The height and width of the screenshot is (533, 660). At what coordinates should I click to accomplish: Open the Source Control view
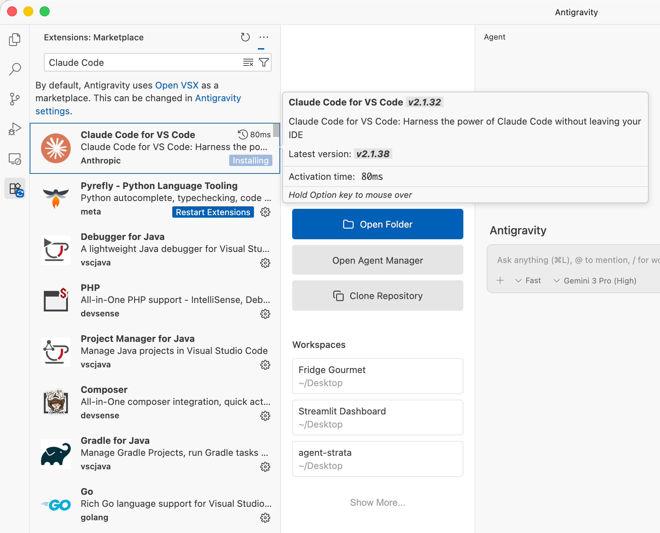15,99
